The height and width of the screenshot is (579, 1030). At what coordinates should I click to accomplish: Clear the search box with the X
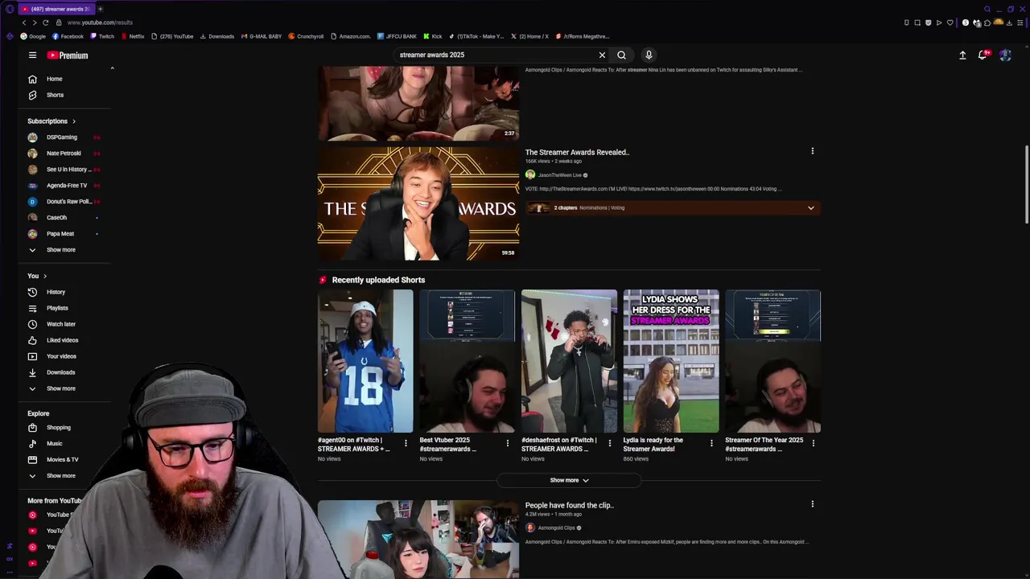602,55
